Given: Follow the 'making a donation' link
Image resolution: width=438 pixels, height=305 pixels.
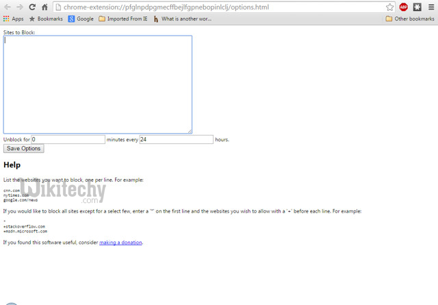Looking at the screenshot, I should (120, 243).
